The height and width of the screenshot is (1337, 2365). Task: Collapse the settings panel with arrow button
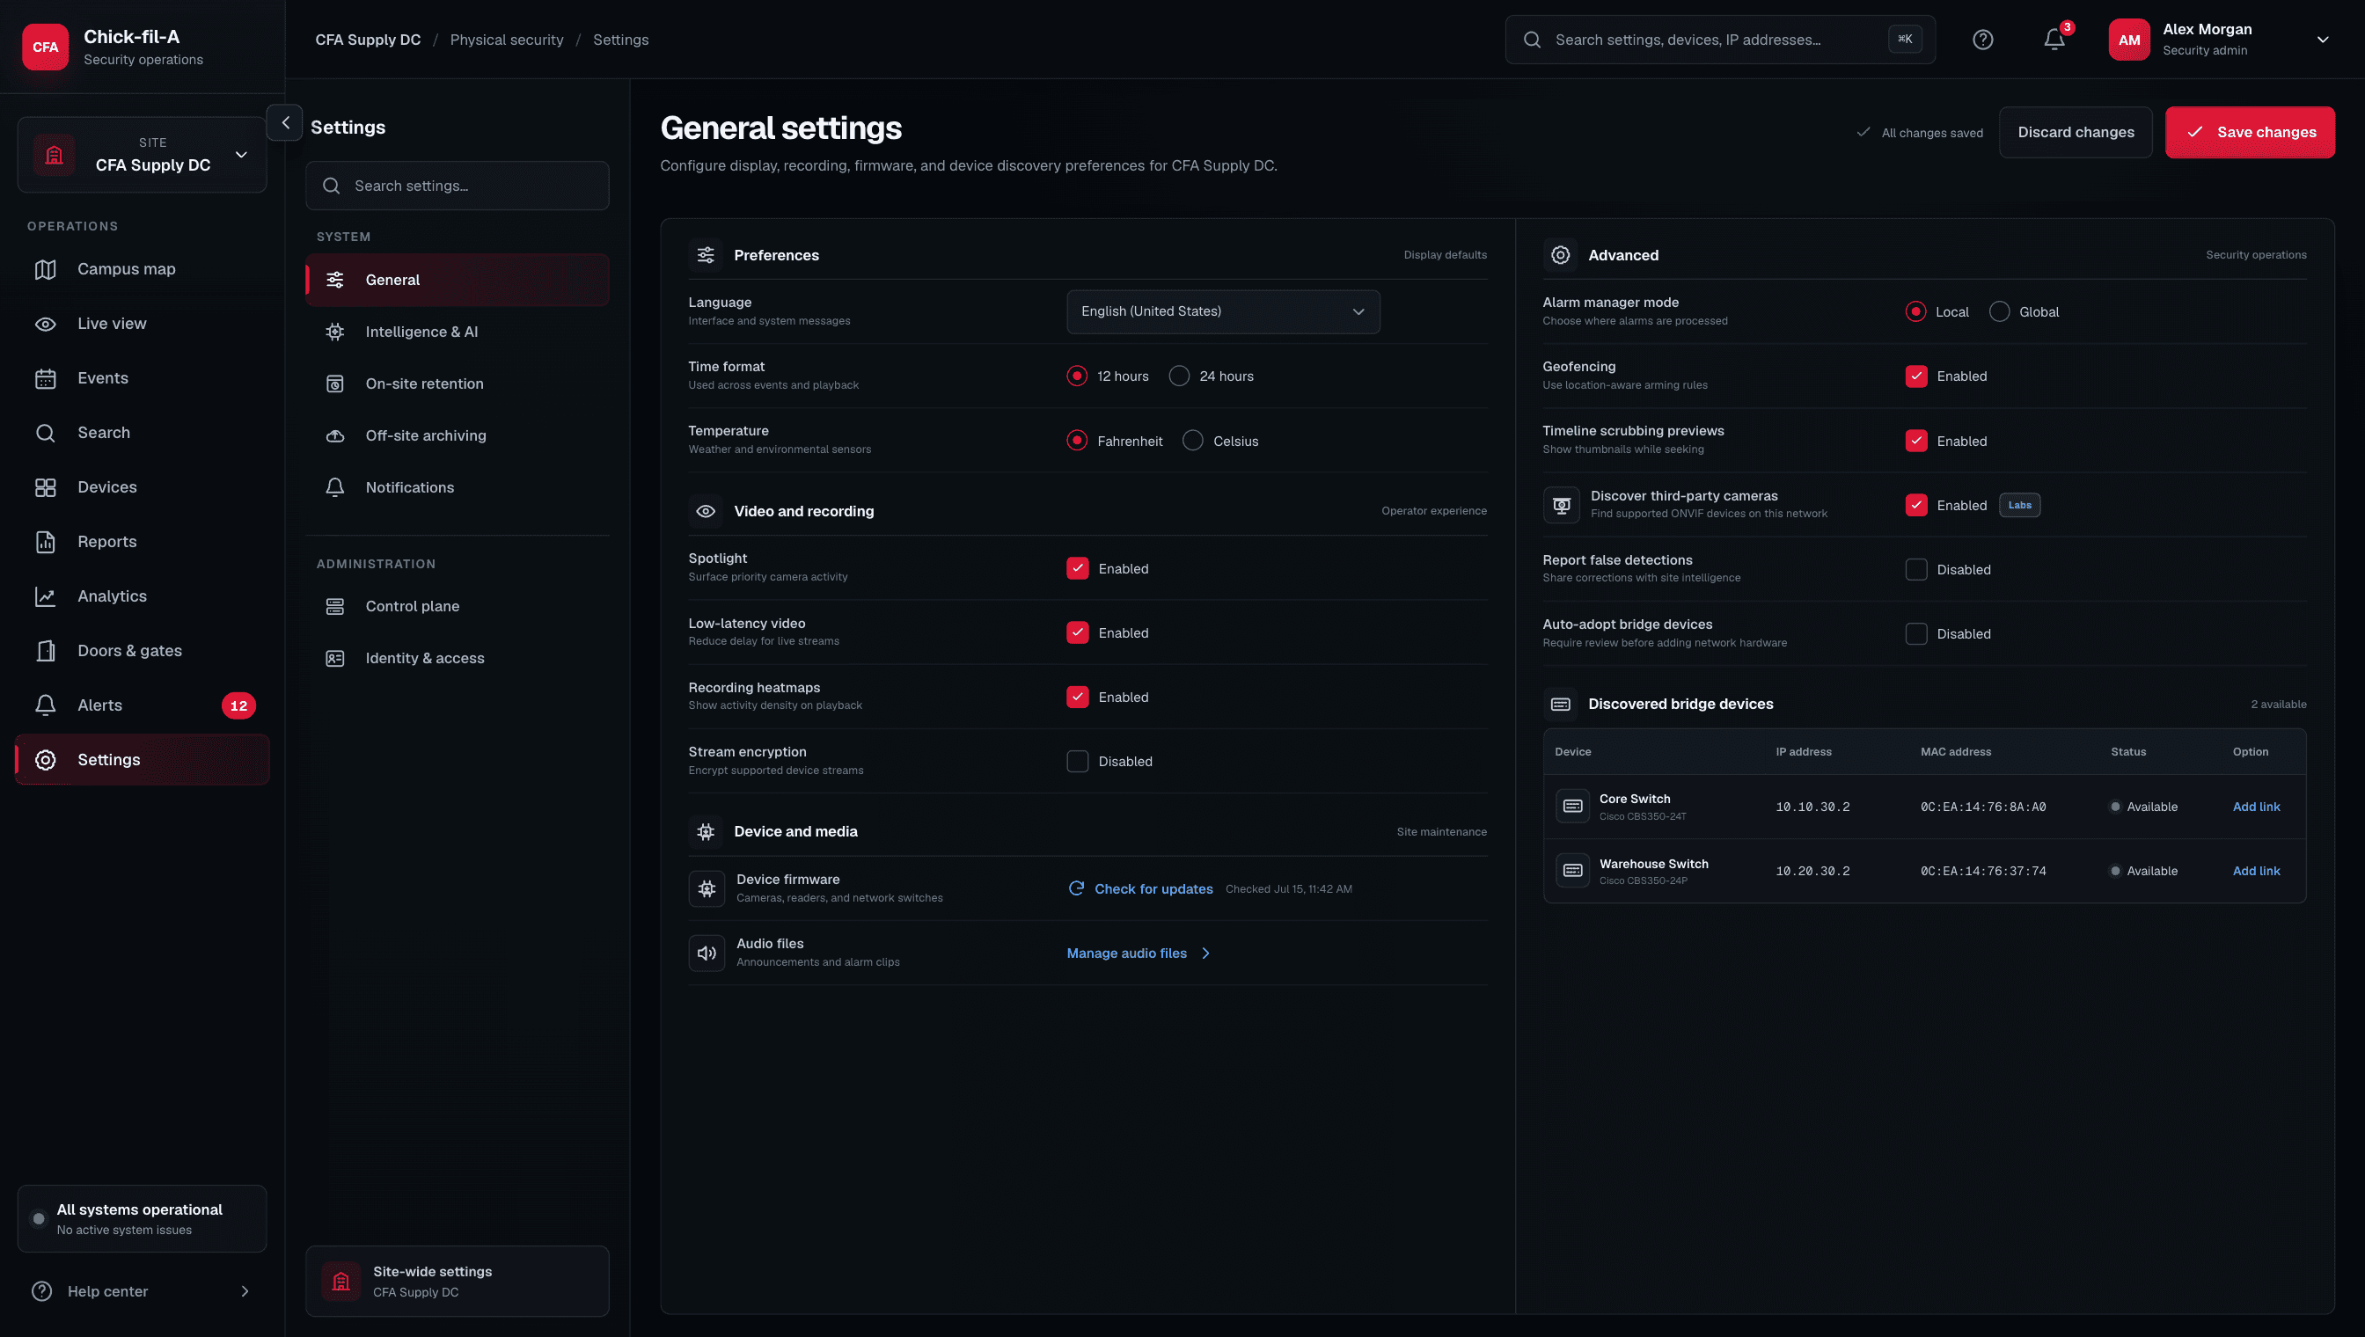tap(285, 122)
